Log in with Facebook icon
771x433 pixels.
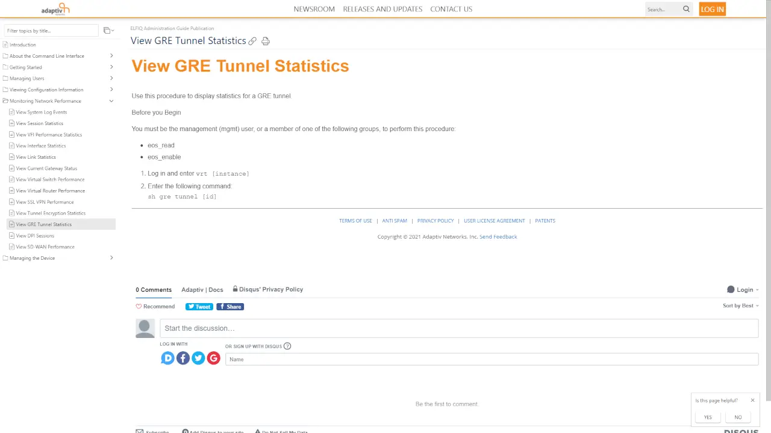point(183,358)
